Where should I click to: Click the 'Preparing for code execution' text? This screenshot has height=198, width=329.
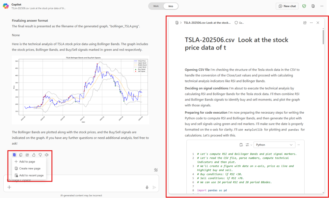tap(206, 113)
